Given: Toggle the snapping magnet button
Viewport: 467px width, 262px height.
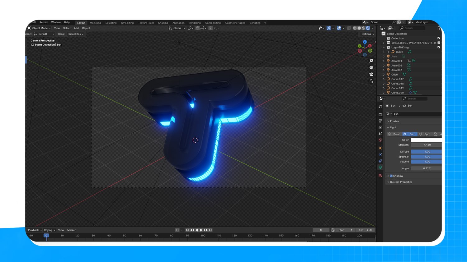Looking at the screenshot, I should (197, 28).
